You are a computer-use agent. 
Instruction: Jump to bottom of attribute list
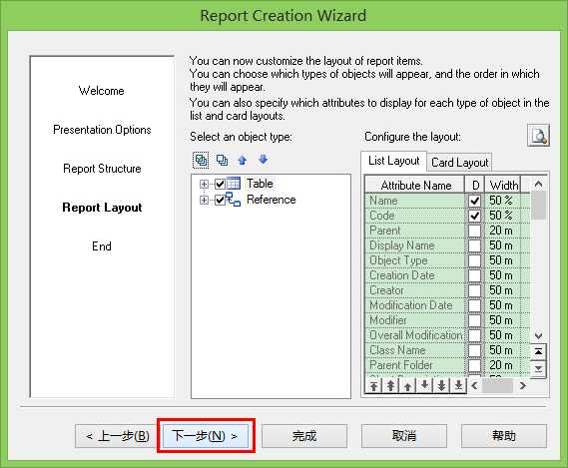(x=538, y=369)
